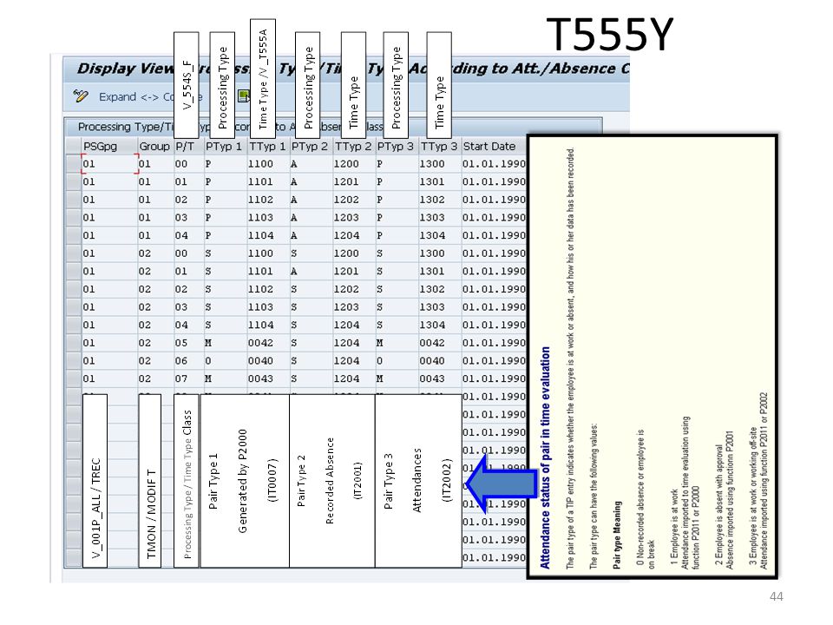Click P/T cell showing 07

(x=188, y=379)
